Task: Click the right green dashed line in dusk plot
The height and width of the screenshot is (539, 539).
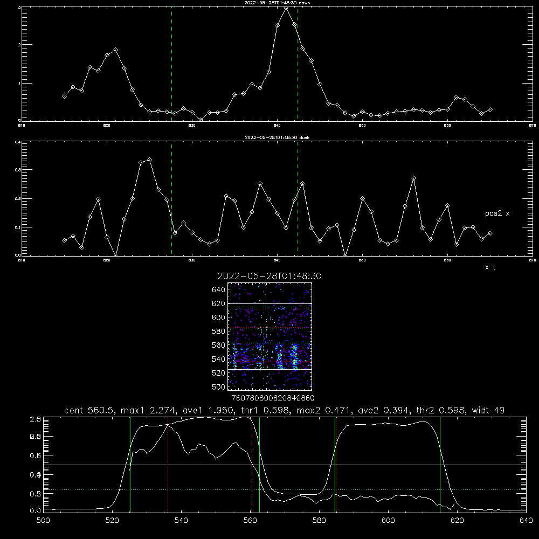Action: click(x=298, y=198)
